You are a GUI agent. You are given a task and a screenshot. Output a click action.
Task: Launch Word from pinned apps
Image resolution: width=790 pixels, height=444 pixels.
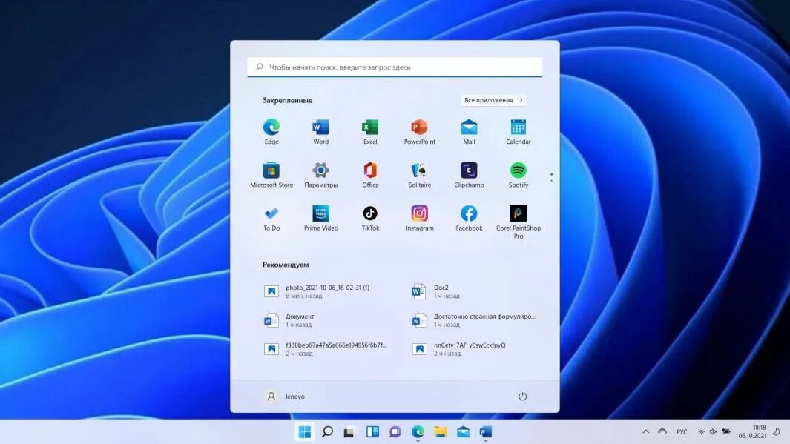321,132
